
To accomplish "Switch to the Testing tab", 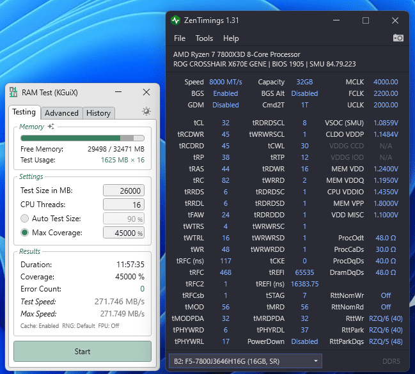I will tap(24, 112).
